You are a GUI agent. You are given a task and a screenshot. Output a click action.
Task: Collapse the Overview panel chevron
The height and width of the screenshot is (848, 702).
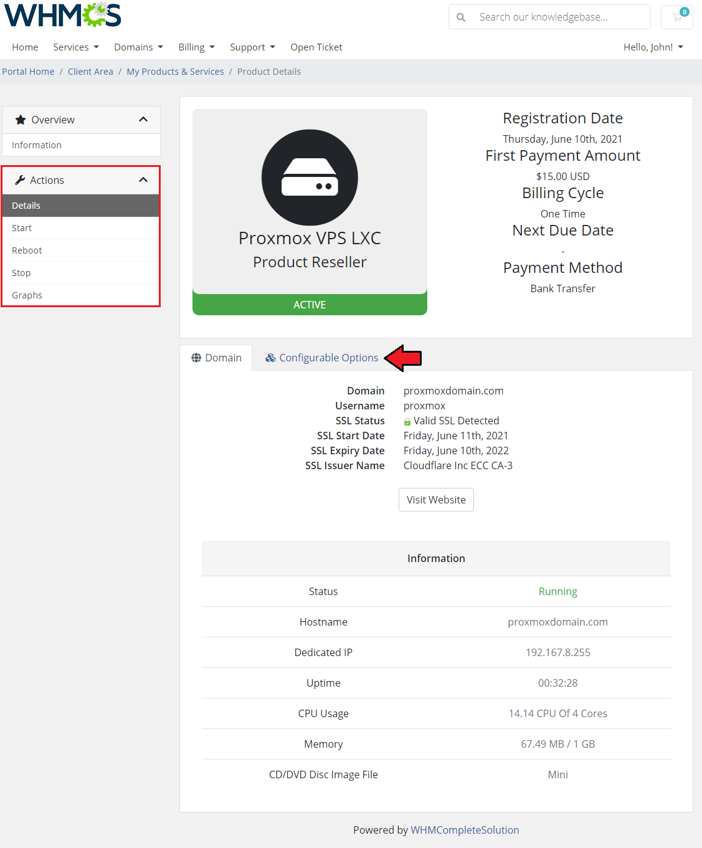point(143,120)
